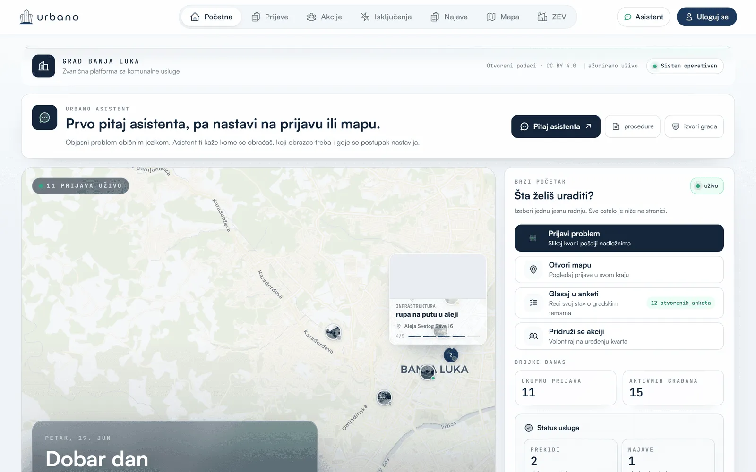Select Glasaj u anketi action
Screen dimensions: 756x472
[619, 303]
